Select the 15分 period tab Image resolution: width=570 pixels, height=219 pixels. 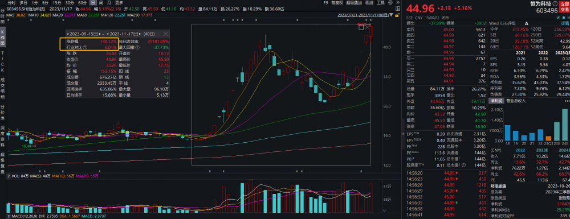tap(57, 2)
